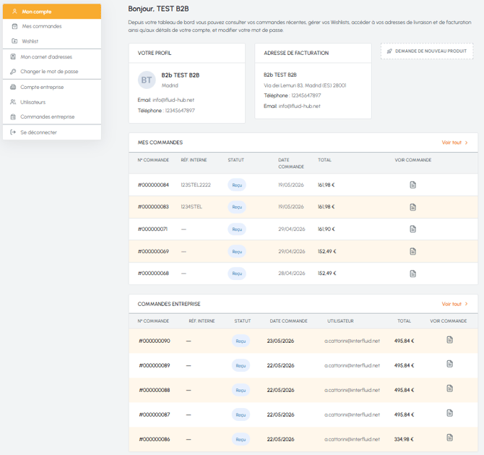Click the 152,49 € total of order #000000069

[x=327, y=251]
